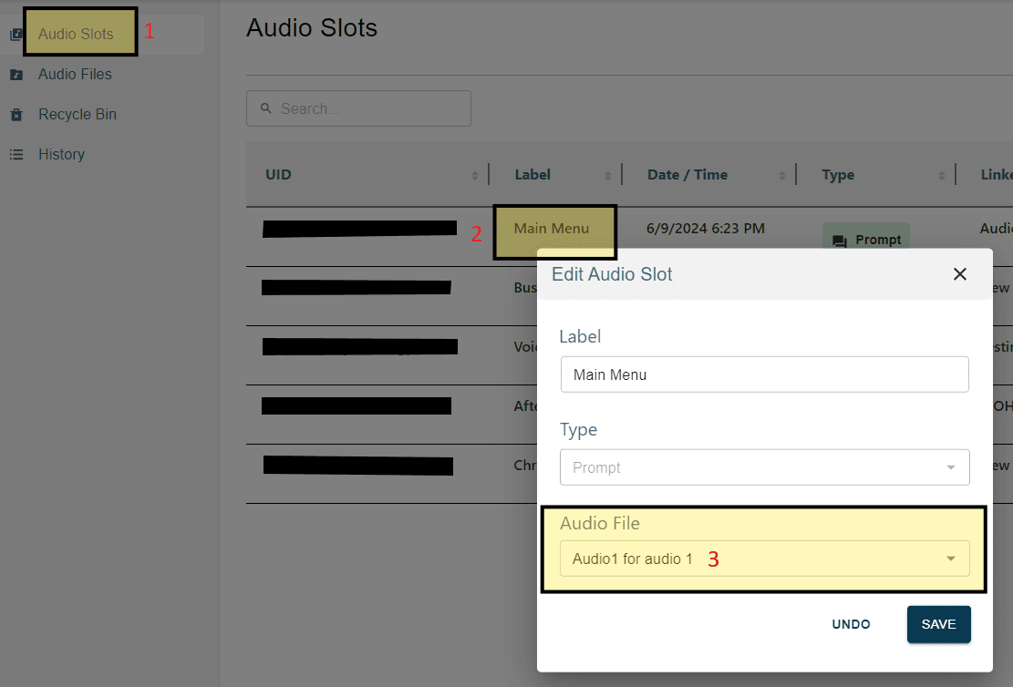The width and height of the screenshot is (1013, 687).
Task: Click the SAVE button
Action: [938, 624]
